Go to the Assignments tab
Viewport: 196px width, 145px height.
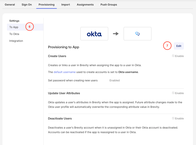85,5
